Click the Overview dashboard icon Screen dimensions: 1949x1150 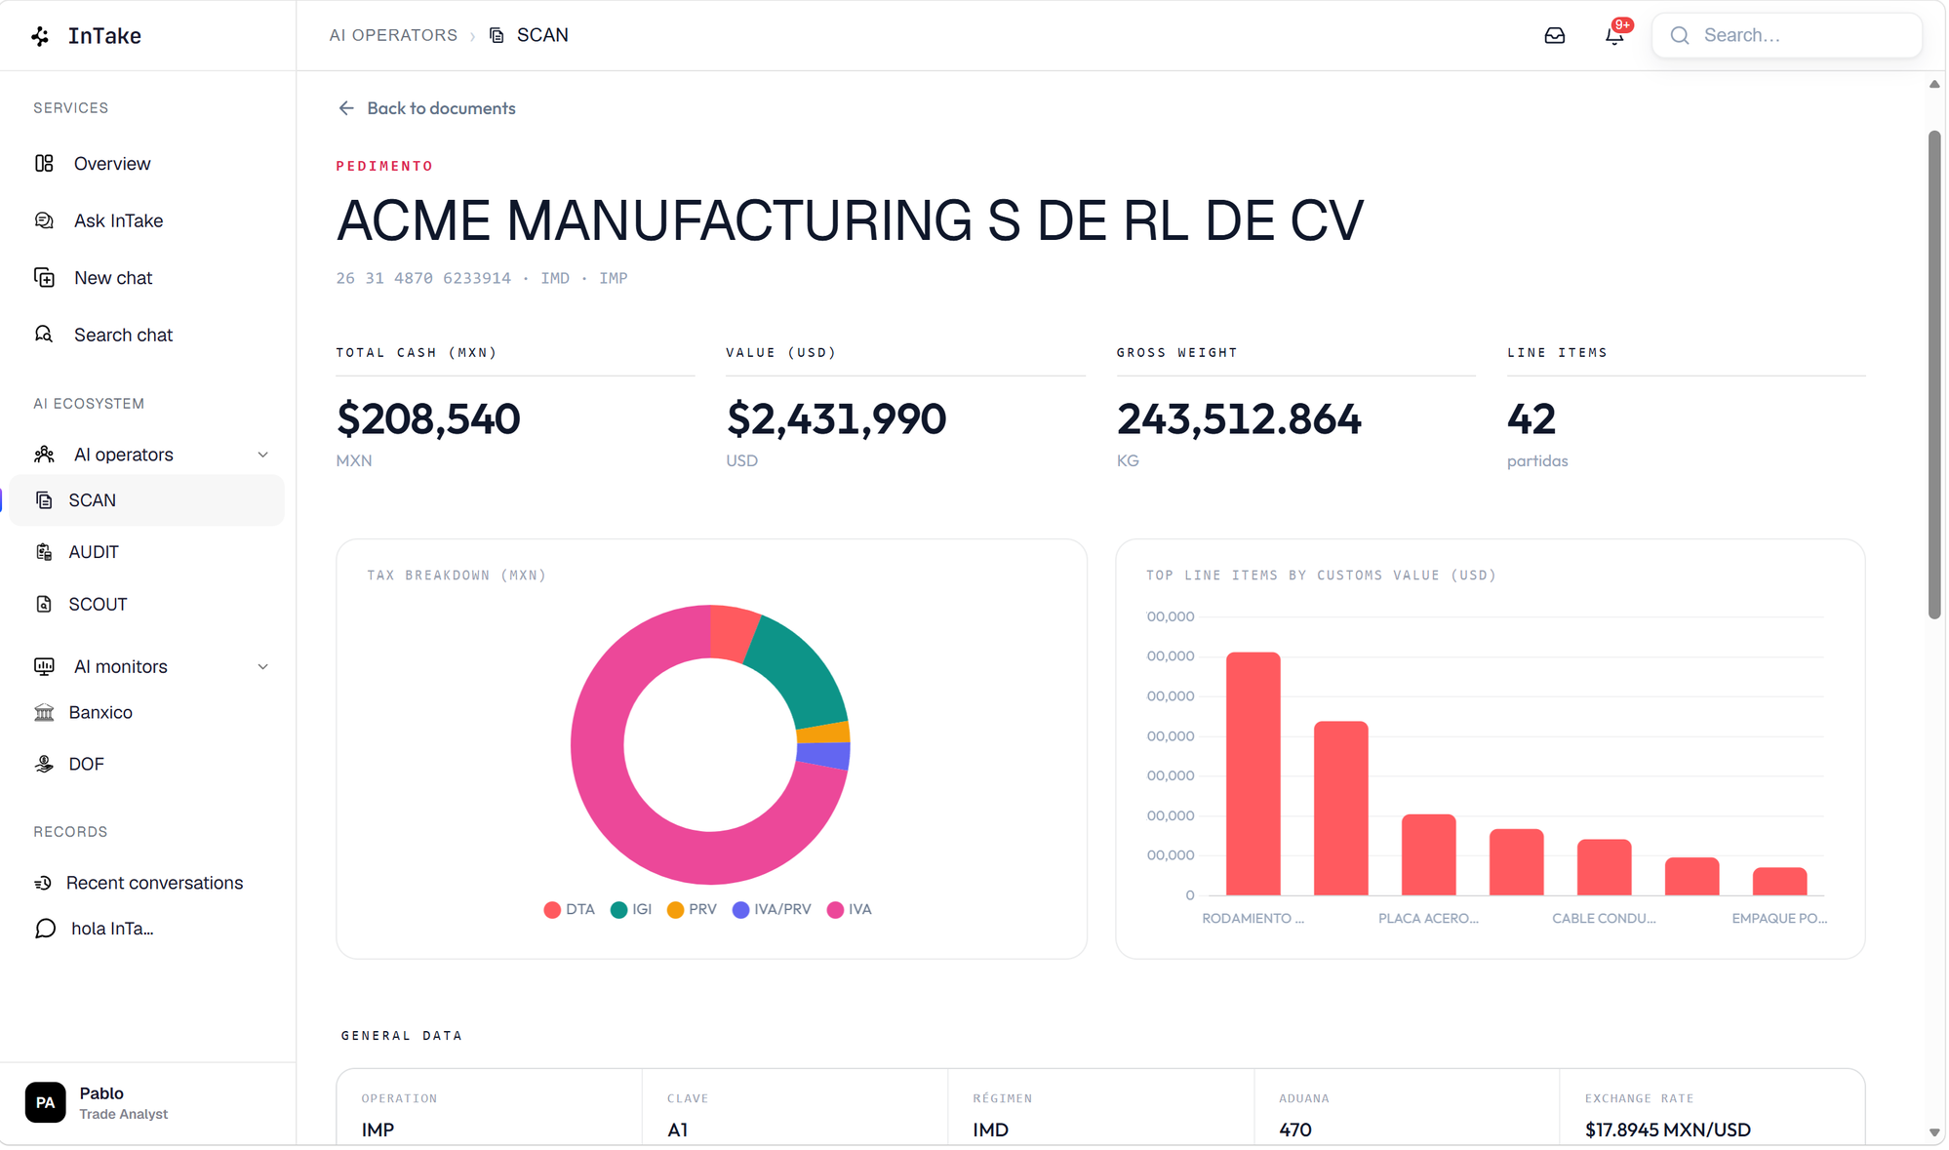pyautogui.click(x=45, y=164)
